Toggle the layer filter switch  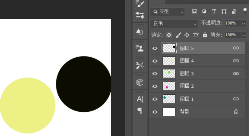[245, 12]
